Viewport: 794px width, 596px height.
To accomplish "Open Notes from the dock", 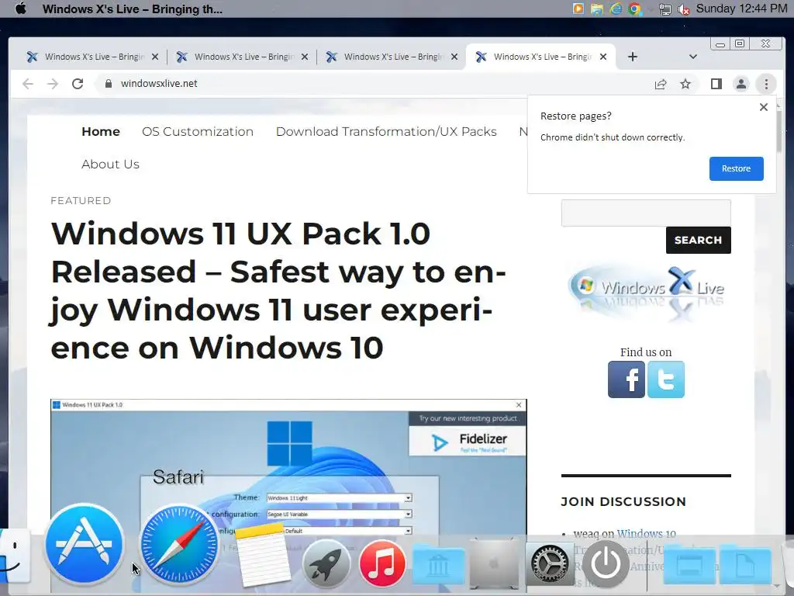I will [x=262, y=555].
